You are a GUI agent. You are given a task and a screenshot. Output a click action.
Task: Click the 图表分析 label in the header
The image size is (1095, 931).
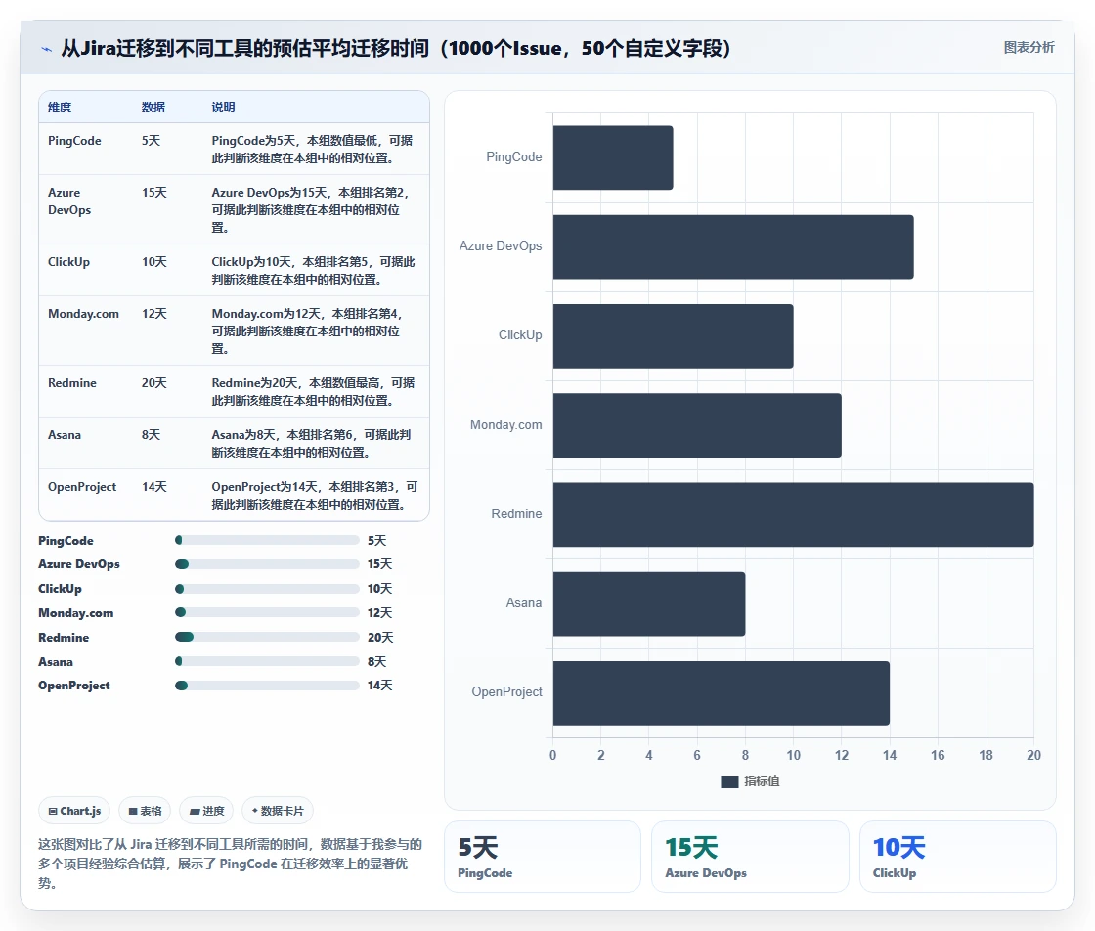(1029, 48)
